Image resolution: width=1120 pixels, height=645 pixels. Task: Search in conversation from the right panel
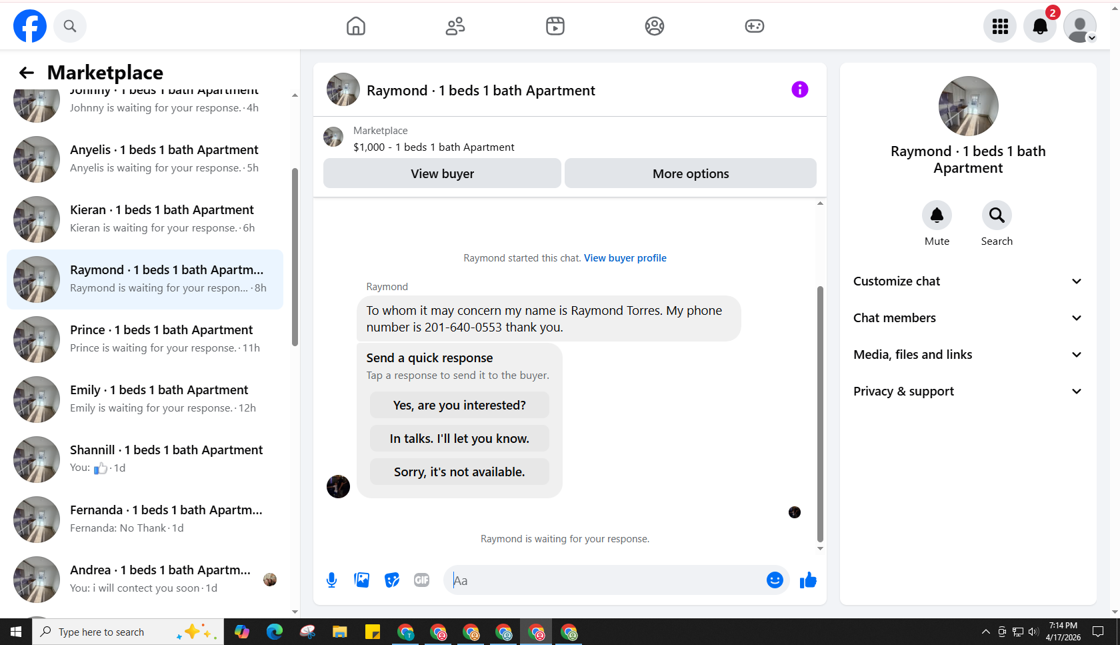(x=997, y=215)
